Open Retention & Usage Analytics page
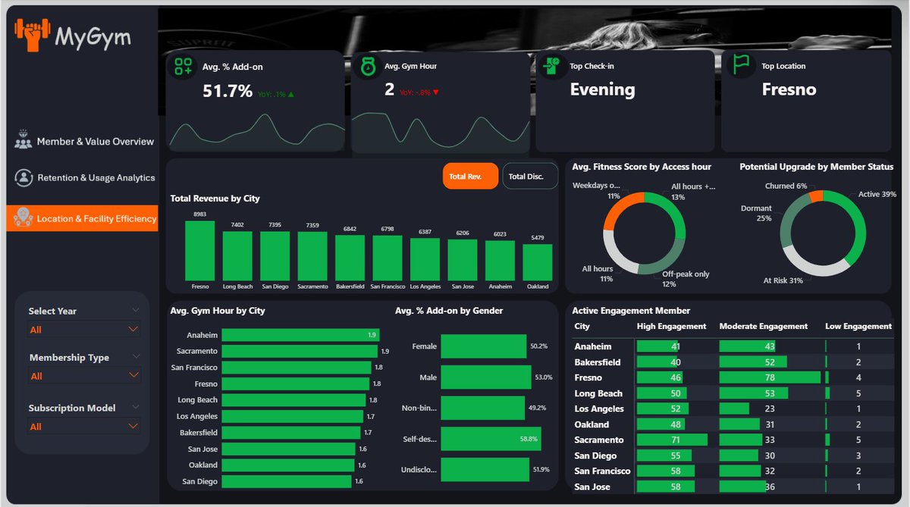This screenshot has width=910, height=507. point(82,178)
